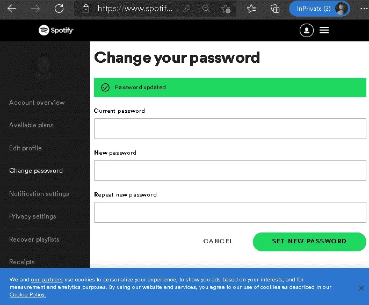Screen dimensions: 369x305
Task: Open the user profile icon menu
Action: [x=306, y=30]
